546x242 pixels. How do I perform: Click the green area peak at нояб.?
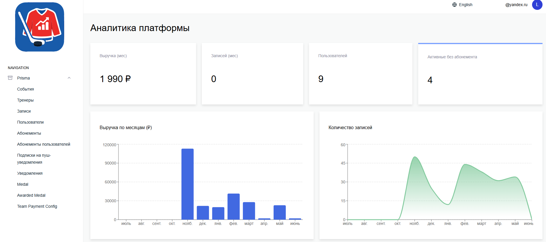415,157
